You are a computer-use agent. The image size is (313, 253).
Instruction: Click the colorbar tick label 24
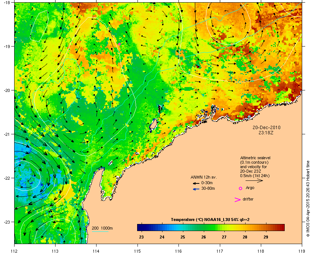162,237
